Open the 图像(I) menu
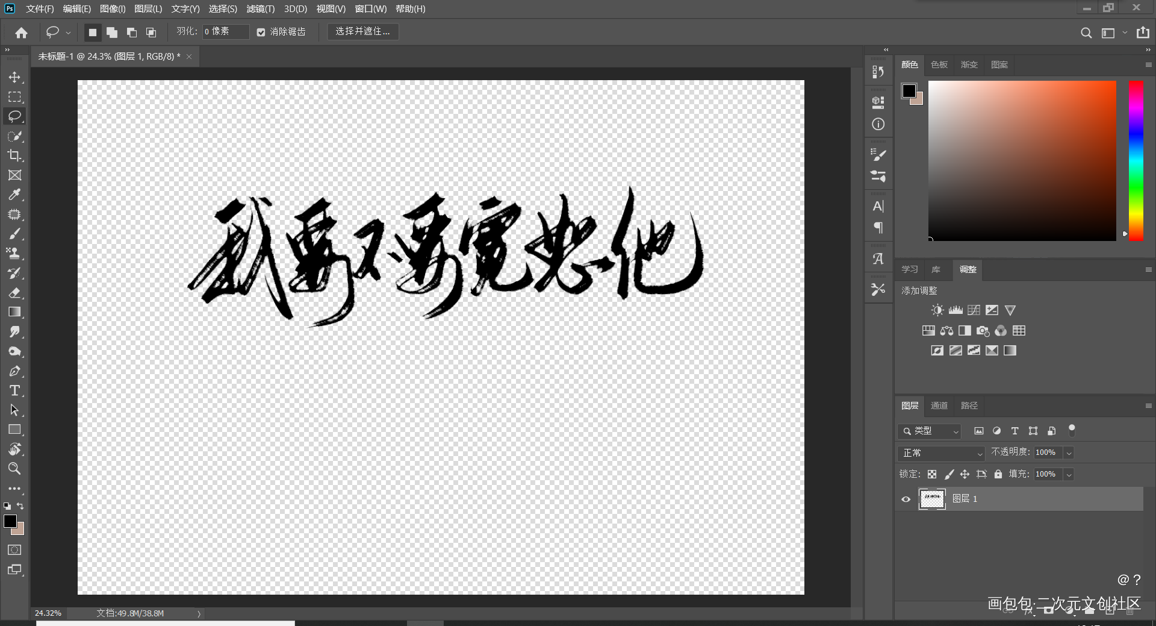The height and width of the screenshot is (626, 1156). (x=113, y=9)
